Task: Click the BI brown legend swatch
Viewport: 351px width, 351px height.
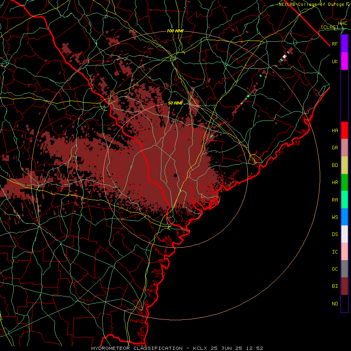Action: (x=344, y=286)
